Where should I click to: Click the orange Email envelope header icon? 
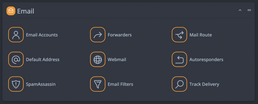tap(11, 11)
